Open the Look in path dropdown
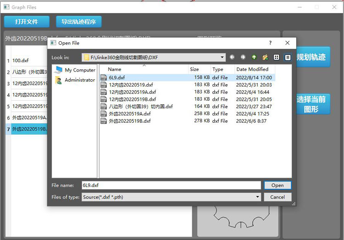The width and height of the screenshot is (344, 240). [222, 57]
